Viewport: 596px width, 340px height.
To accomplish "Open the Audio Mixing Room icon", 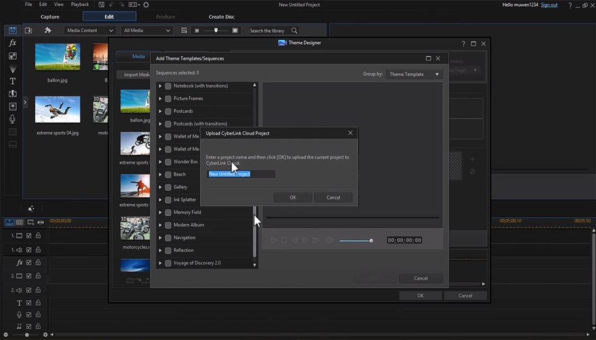I will click(12, 107).
